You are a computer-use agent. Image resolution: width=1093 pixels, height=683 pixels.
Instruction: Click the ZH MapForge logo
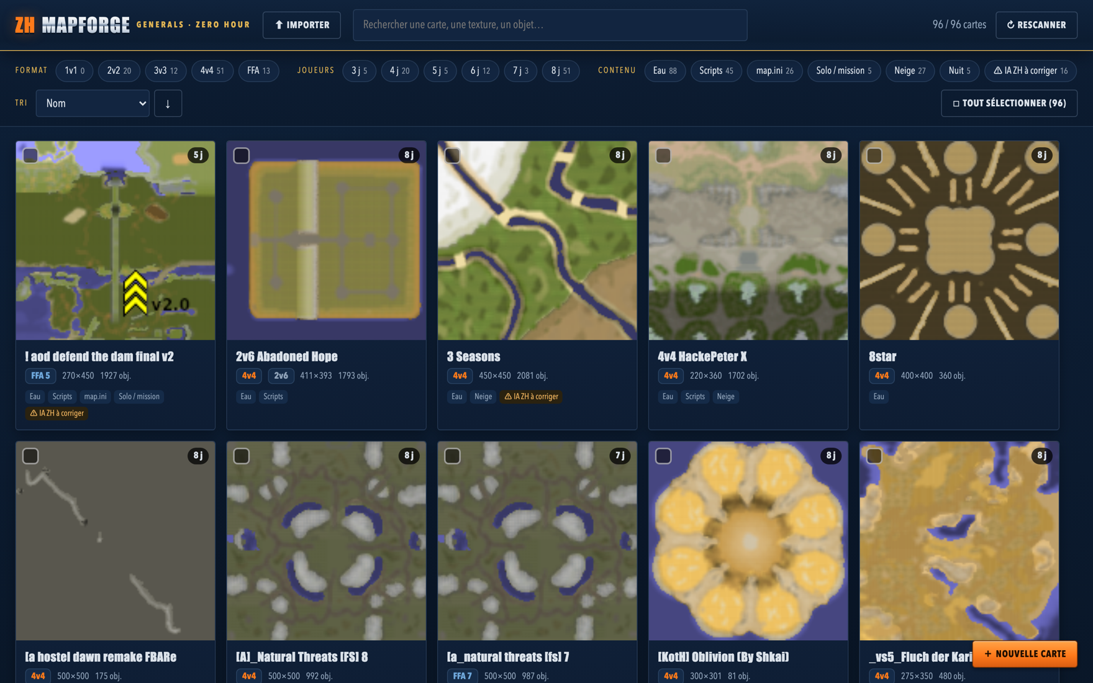[72, 25]
